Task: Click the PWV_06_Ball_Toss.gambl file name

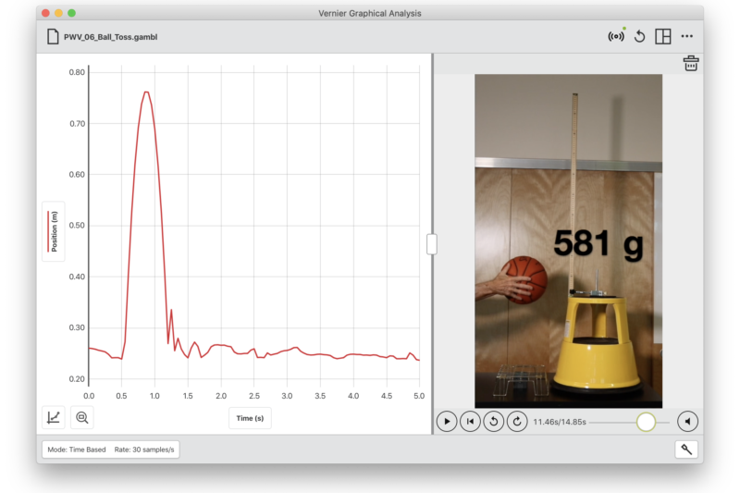Action: tap(110, 37)
